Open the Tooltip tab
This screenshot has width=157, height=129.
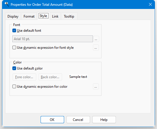click(x=69, y=16)
